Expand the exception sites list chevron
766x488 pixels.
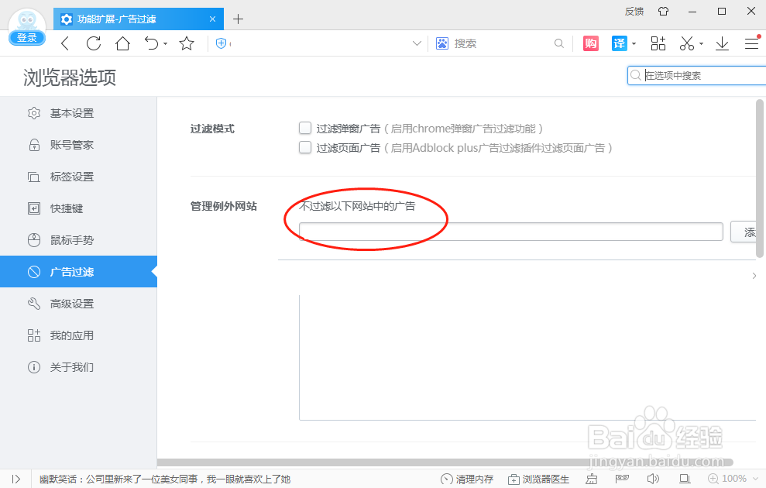coord(754,275)
